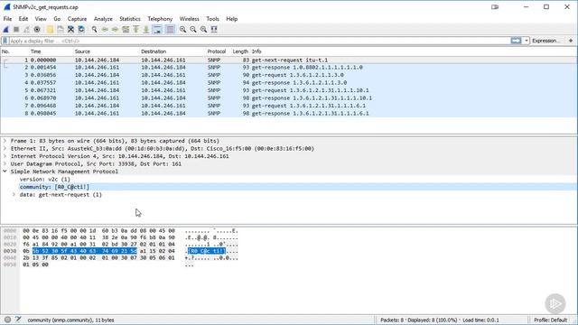Close this capture file
This screenshot has width=578, height=325.
click(70, 30)
